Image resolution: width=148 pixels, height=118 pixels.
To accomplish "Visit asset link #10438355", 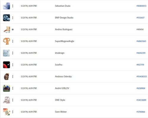I will 142,76.
